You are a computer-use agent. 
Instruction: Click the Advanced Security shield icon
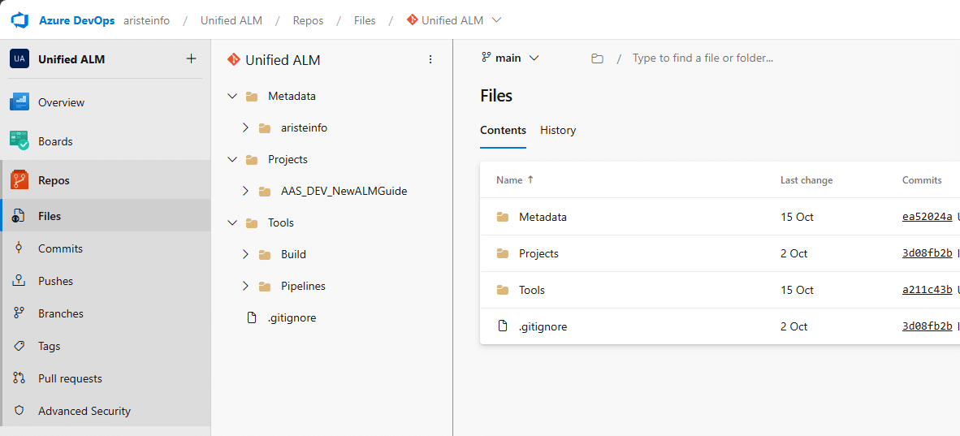[19, 410]
